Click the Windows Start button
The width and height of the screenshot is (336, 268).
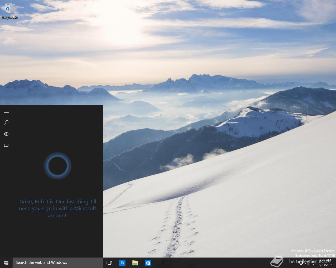point(6,263)
